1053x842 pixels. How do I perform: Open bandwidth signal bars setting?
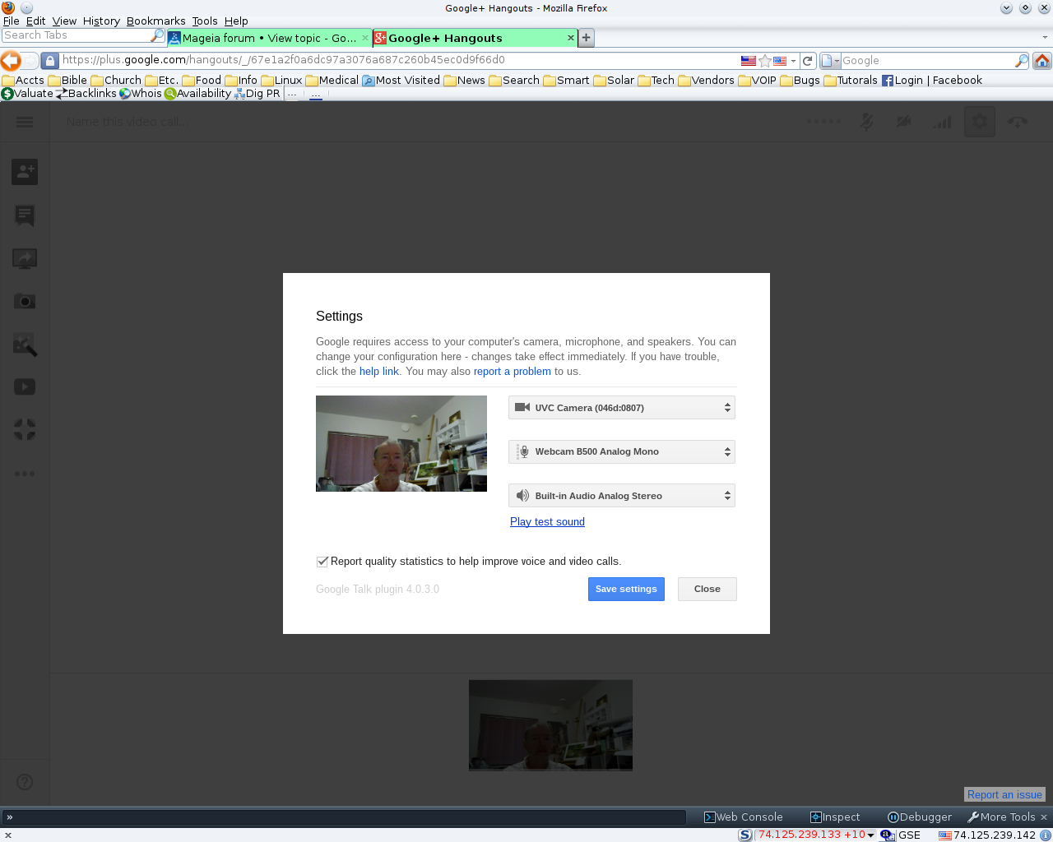(942, 122)
